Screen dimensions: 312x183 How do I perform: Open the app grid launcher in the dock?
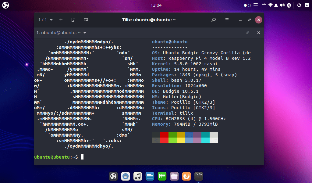(125, 176)
